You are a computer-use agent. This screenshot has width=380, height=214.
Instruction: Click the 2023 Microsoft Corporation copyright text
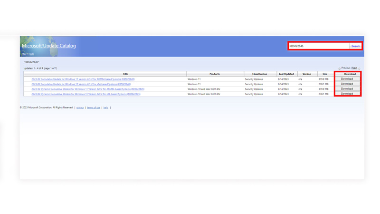pyautogui.click(x=47, y=107)
